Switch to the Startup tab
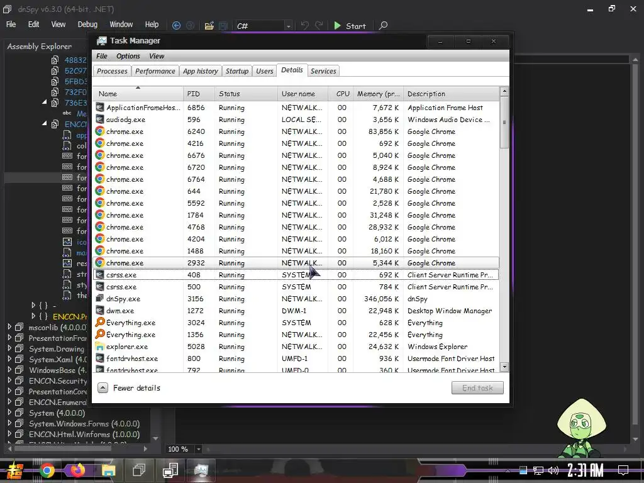Viewport: 644px width, 483px height. 237,71
